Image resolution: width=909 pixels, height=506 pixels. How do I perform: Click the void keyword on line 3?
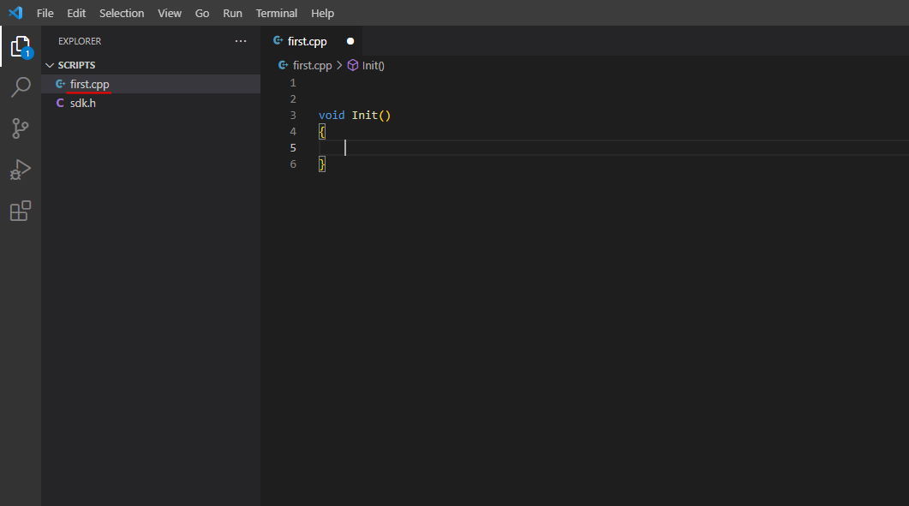(332, 116)
